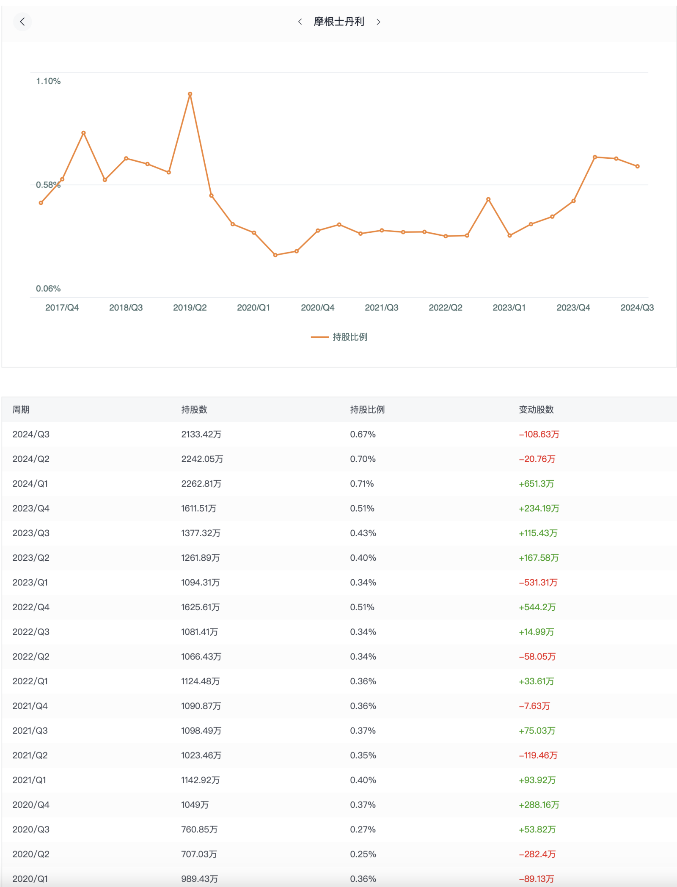Click the change value +651.3万
The width and height of the screenshot is (677, 887).
[x=537, y=484]
